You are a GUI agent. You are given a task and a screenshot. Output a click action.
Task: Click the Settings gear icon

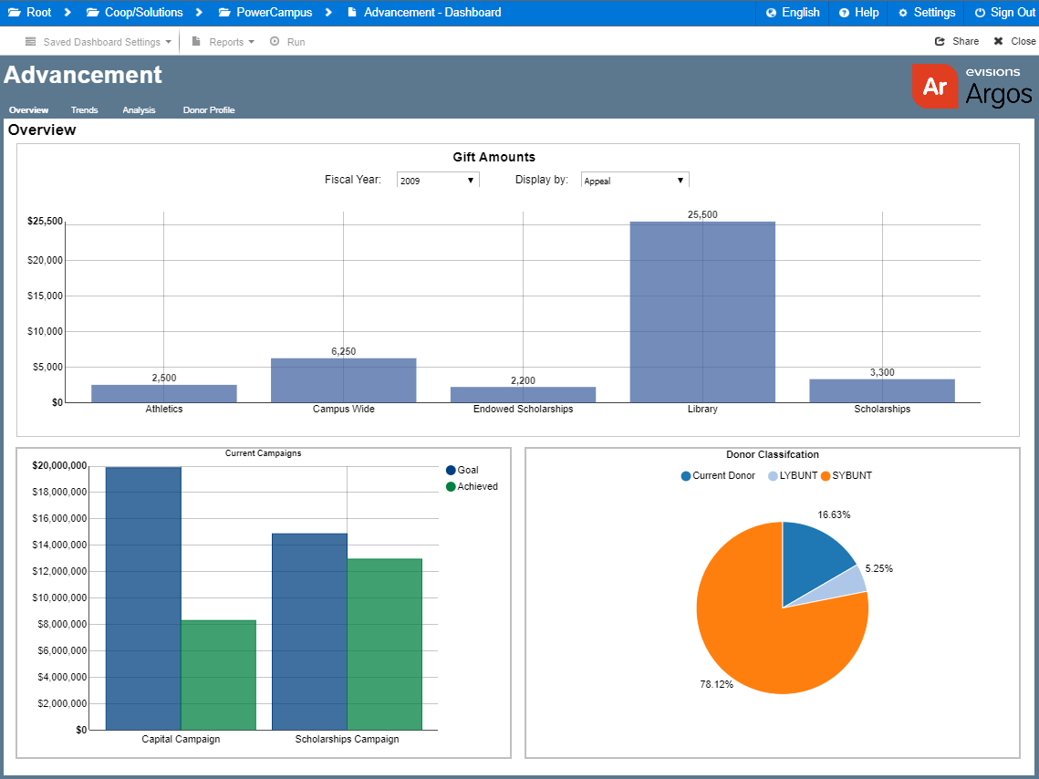coord(903,13)
